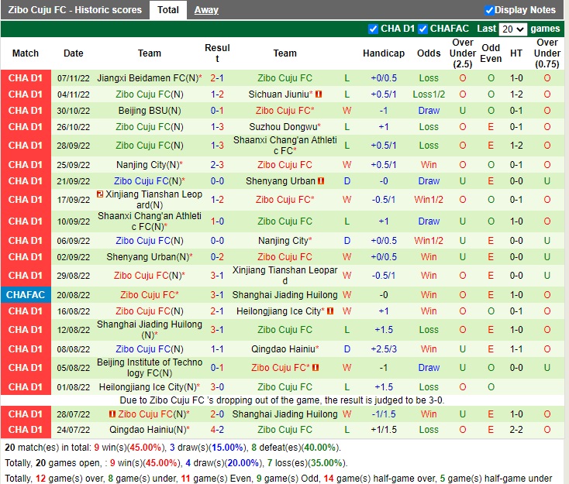Screen dimensions: 569x484
Task: Click red card icon in 28/07/22 match row
Action: [x=112, y=414]
